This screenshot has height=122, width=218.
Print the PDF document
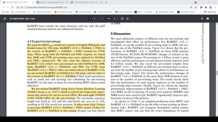pyautogui.click(x=208, y=19)
